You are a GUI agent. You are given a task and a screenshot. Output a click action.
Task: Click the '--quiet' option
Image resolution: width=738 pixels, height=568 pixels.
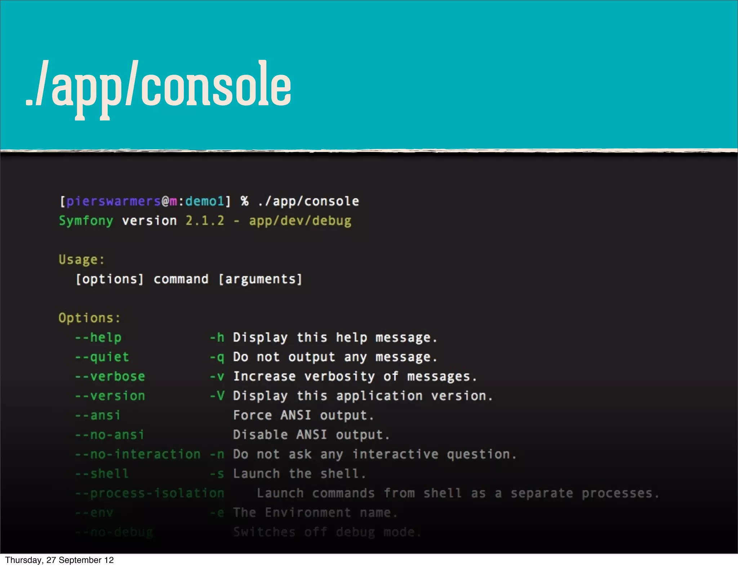point(102,357)
